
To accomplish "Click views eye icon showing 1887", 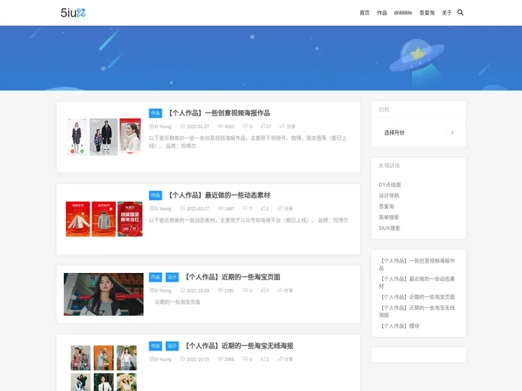I will pyautogui.click(x=220, y=208).
